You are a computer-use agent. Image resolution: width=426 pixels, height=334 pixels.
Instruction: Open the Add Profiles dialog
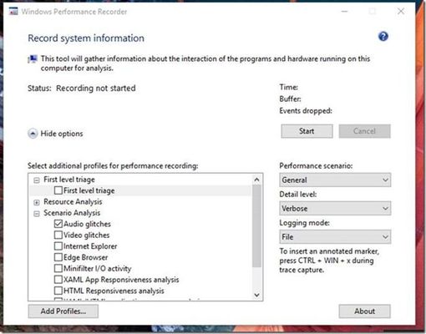pos(63,311)
